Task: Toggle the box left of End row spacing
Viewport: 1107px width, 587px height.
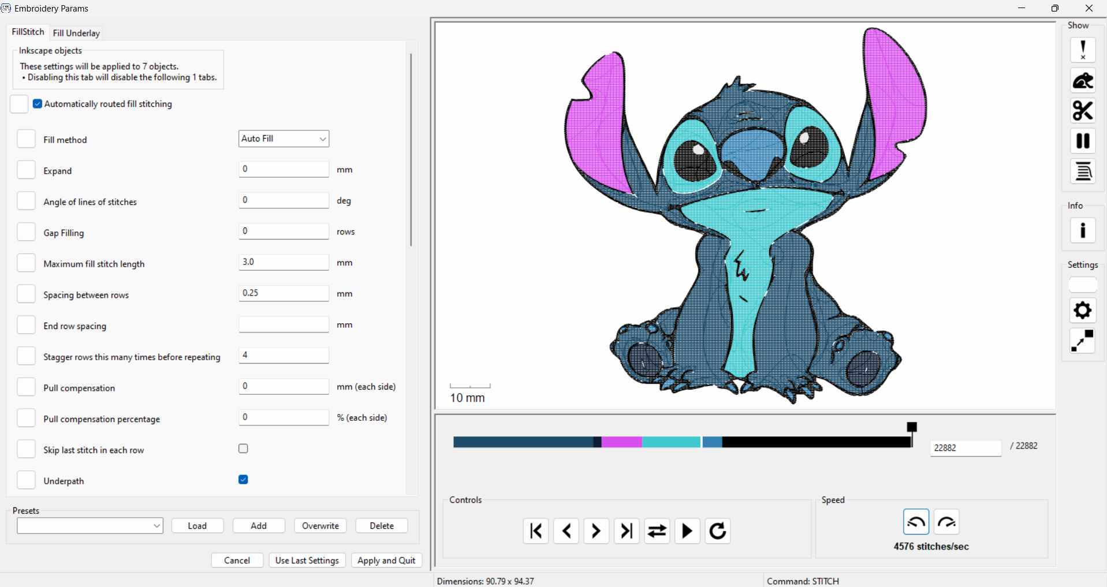Action: 26,325
